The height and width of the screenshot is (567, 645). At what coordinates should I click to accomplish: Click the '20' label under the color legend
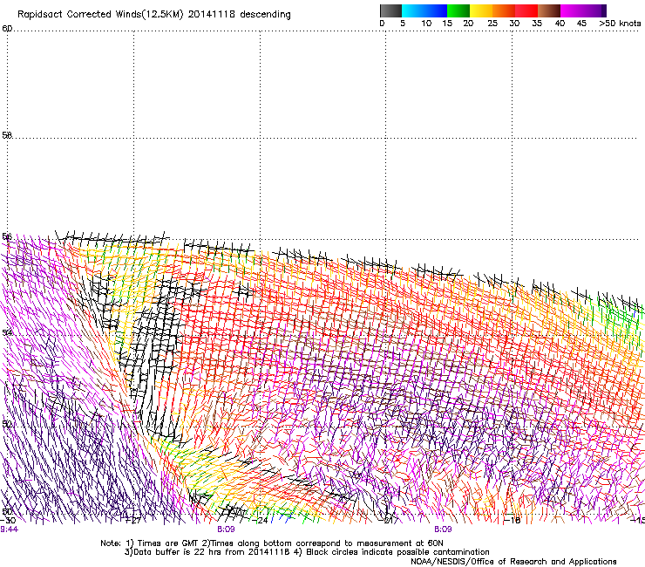coord(468,24)
